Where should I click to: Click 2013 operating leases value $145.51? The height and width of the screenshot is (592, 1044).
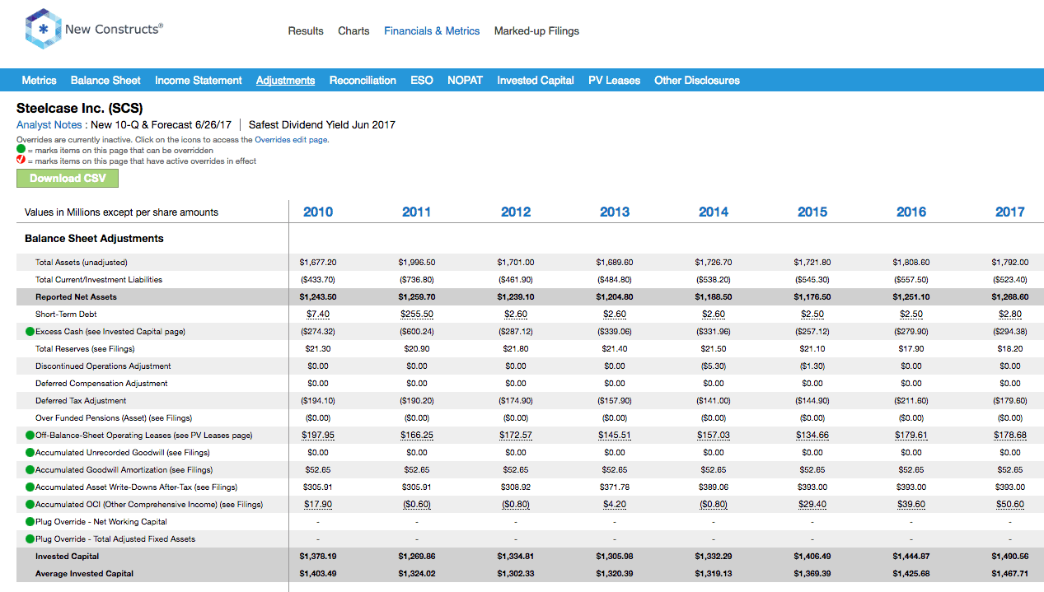coord(615,436)
